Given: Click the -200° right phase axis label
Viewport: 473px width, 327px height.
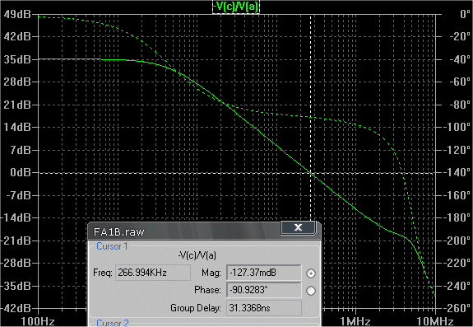Looking at the screenshot, I should point(457,241).
